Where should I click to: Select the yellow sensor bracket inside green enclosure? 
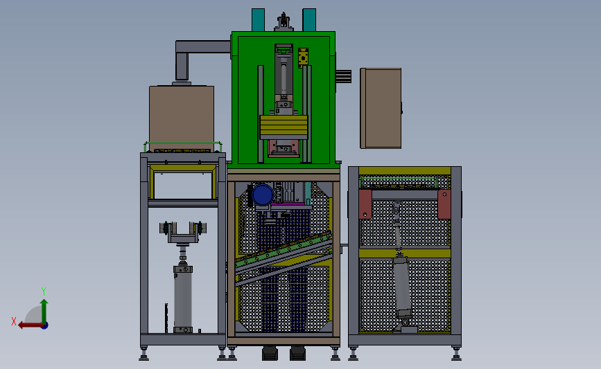(x=303, y=58)
